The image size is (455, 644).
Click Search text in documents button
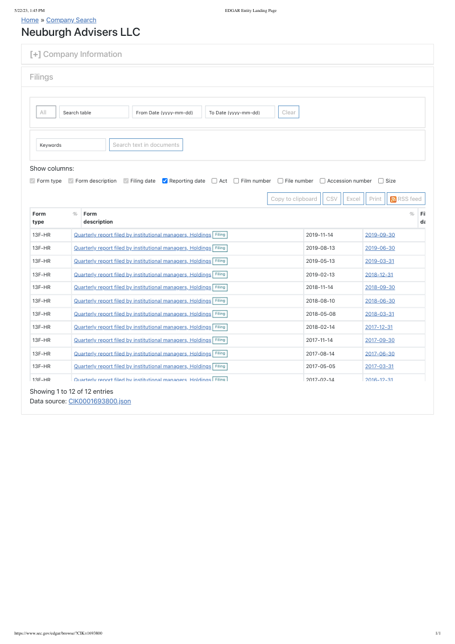pyautogui.click(x=146, y=145)
